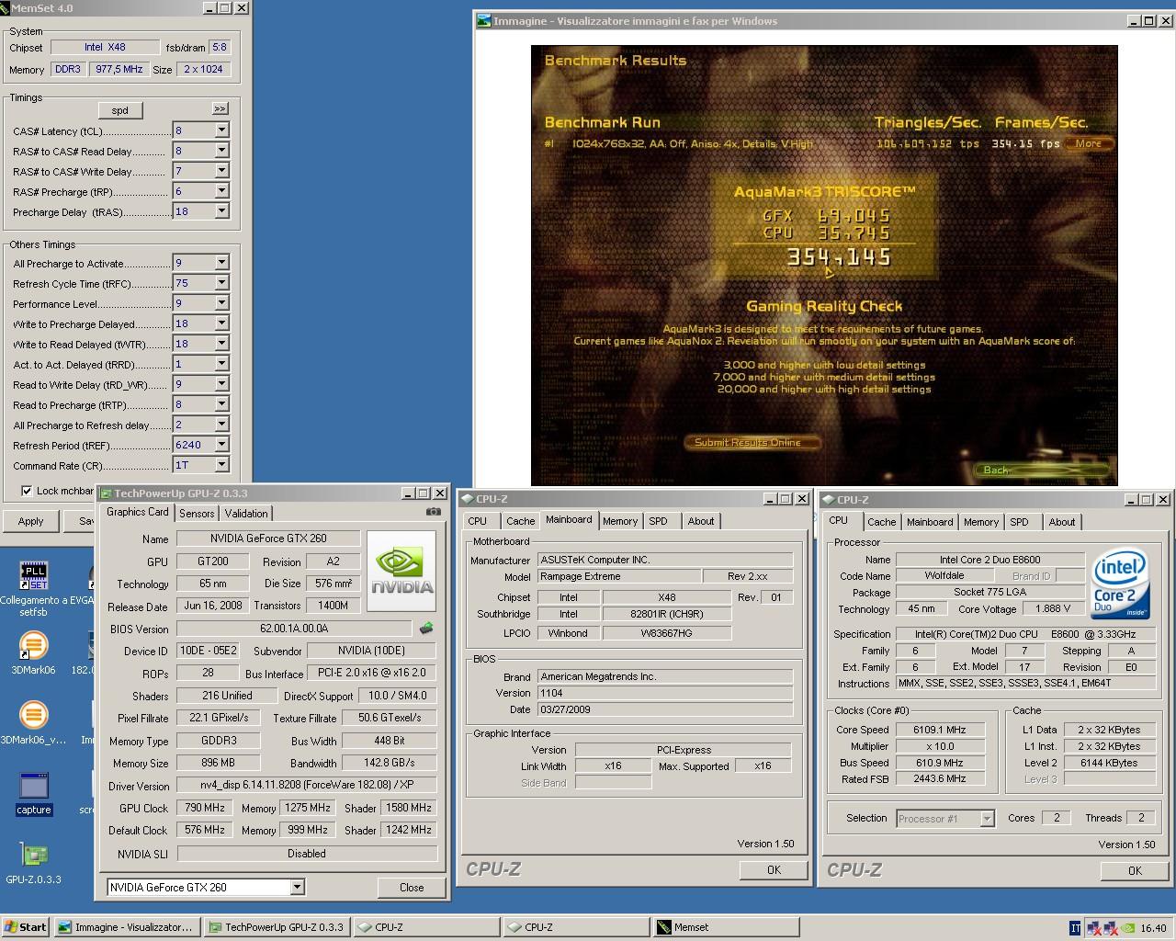Click the GPU-Z title bar icon

106,493
